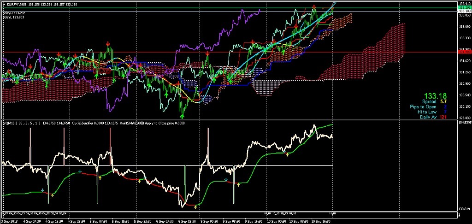
Task: Click the red 131.315 price label on the chart
Action: (101, 71)
